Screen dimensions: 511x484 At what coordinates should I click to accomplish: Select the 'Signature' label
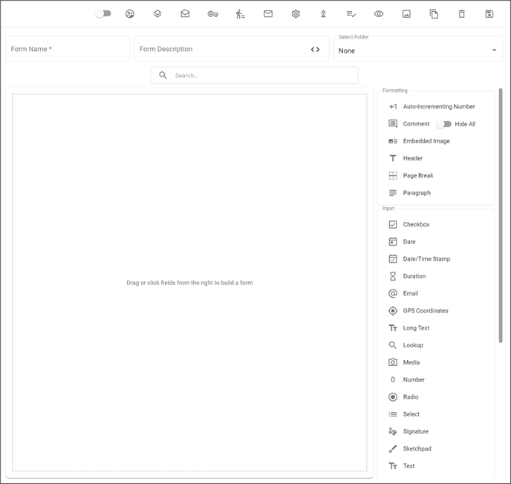[x=416, y=431]
